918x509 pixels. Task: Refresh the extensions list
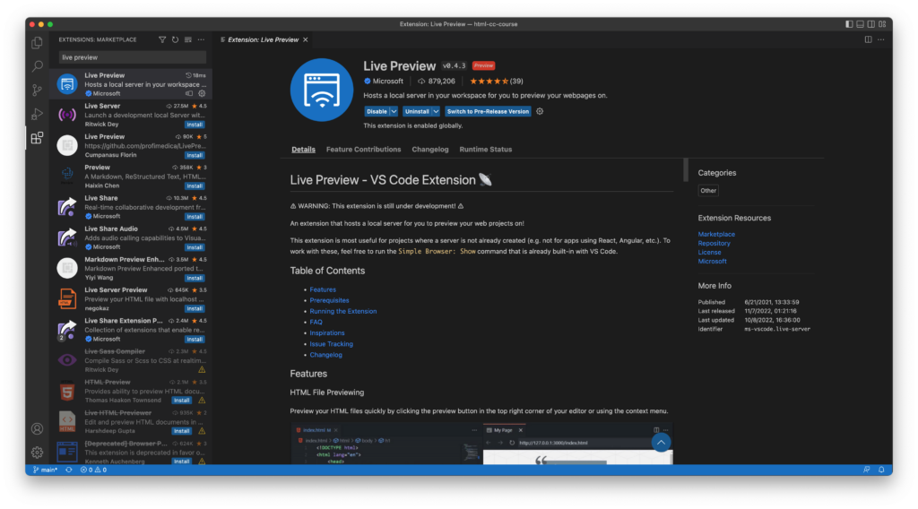tap(175, 39)
